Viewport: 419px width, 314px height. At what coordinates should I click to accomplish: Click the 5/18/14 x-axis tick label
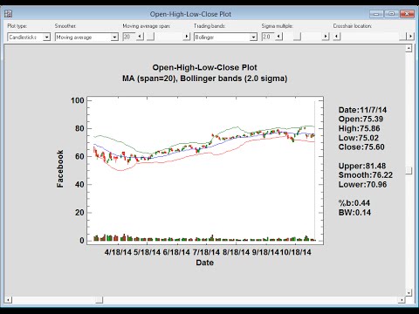point(147,252)
